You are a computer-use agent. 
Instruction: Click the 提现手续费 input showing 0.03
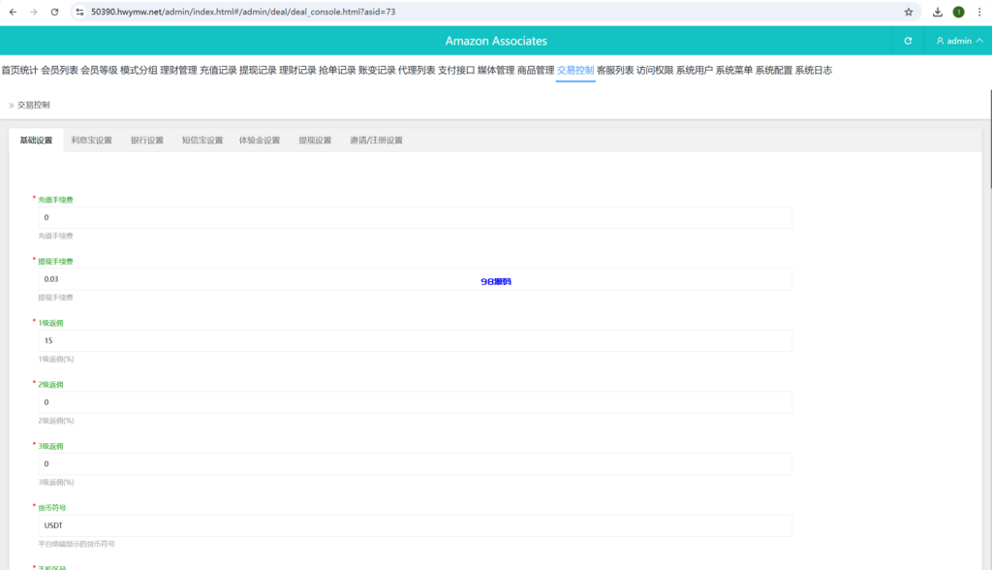[415, 279]
